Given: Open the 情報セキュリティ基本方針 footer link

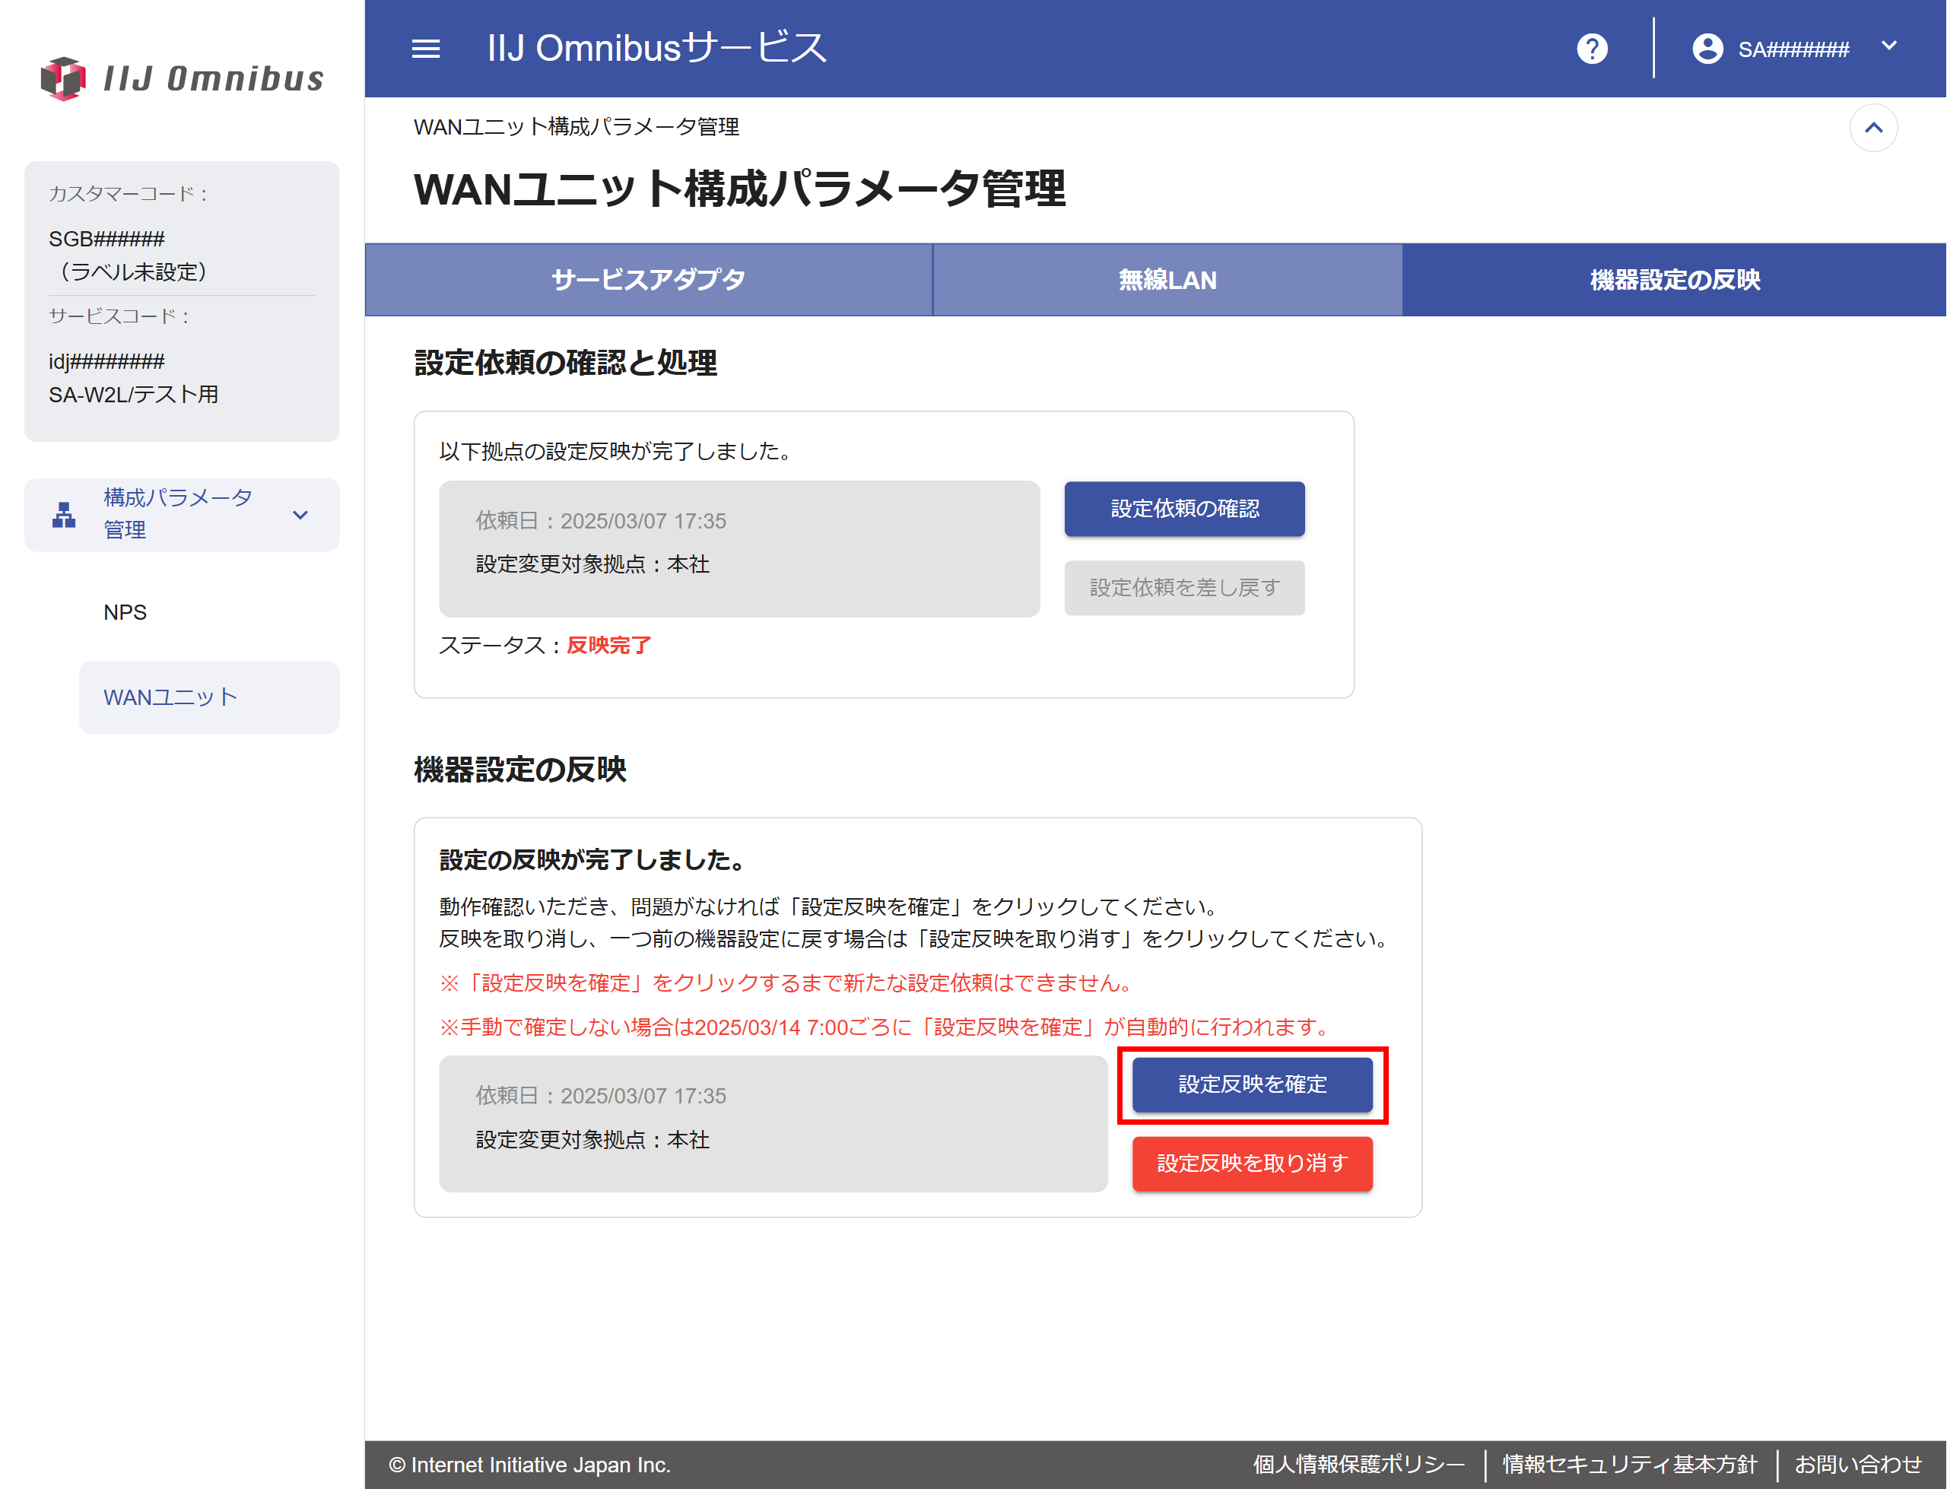Looking at the screenshot, I should pos(1629,1464).
